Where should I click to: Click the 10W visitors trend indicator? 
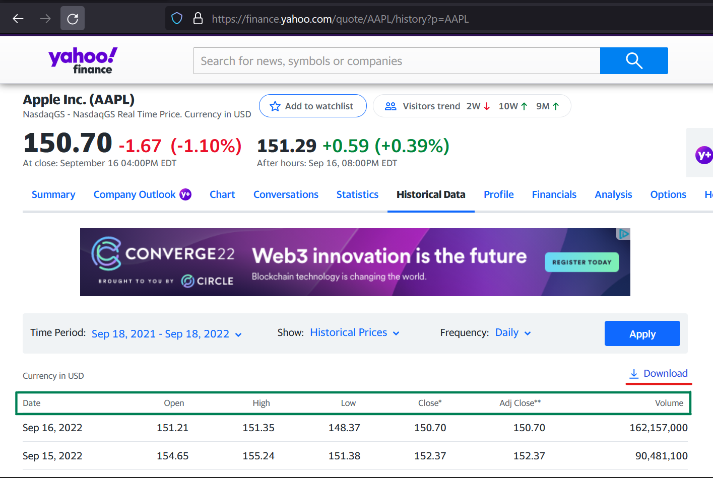[x=513, y=106]
